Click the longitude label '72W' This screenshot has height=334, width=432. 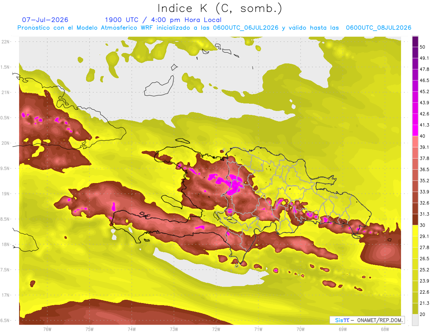pos(216,329)
